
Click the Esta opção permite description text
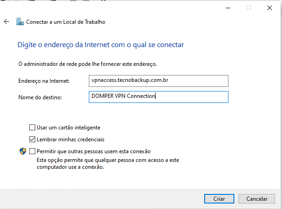point(108,164)
